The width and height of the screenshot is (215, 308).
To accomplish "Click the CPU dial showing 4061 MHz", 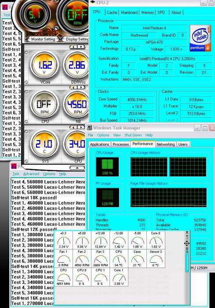I will 63,277.
